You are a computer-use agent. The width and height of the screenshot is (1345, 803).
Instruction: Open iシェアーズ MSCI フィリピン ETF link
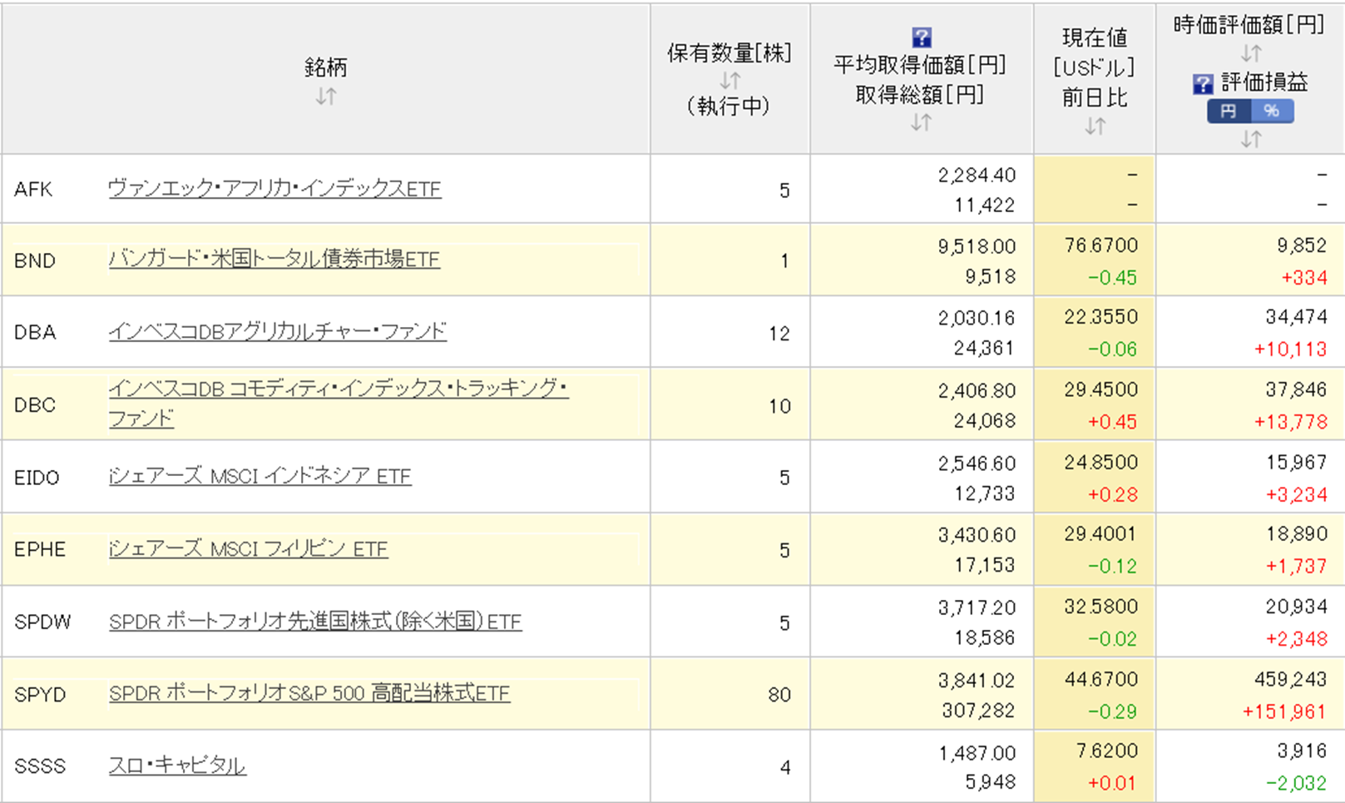pyautogui.click(x=248, y=549)
